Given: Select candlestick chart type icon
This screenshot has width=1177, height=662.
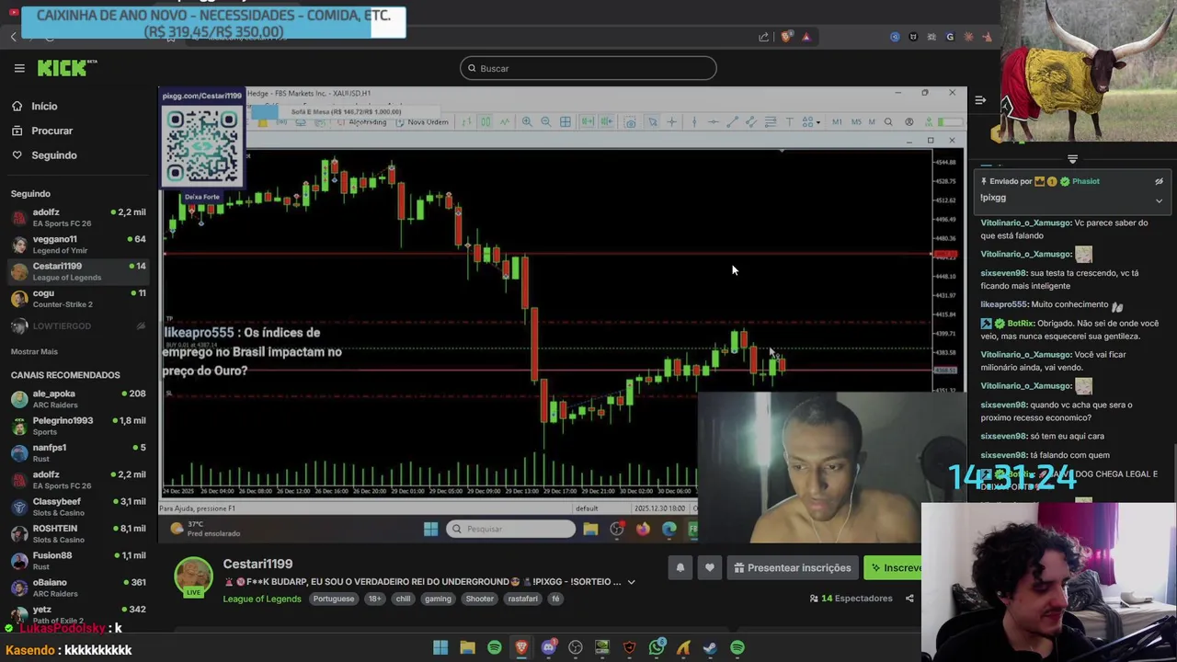Looking at the screenshot, I should (x=485, y=122).
